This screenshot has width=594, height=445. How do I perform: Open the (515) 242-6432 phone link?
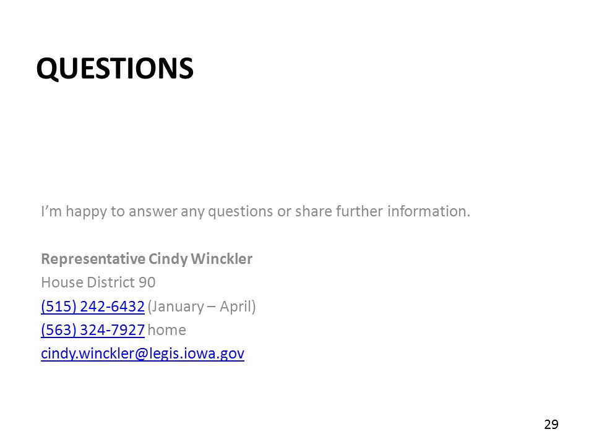(x=93, y=307)
